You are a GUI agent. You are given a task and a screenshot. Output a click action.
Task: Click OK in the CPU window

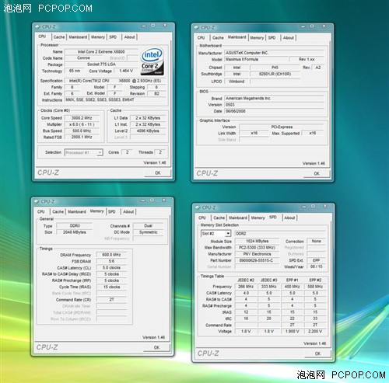[x=158, y=172]
